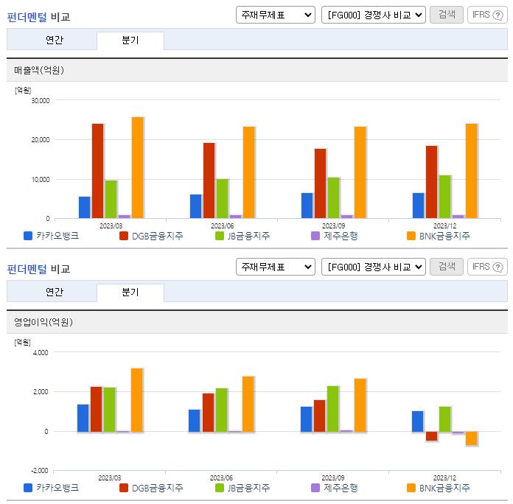Click the orange BNK bar for 2023/03 in the 매출액 chart
513x504 pixels.
point(137,167)
